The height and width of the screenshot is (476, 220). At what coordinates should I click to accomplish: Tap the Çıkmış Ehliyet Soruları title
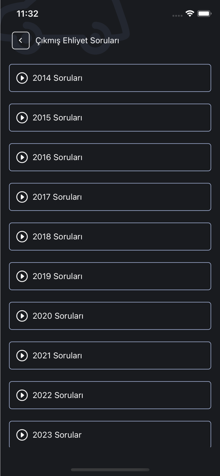77,41
